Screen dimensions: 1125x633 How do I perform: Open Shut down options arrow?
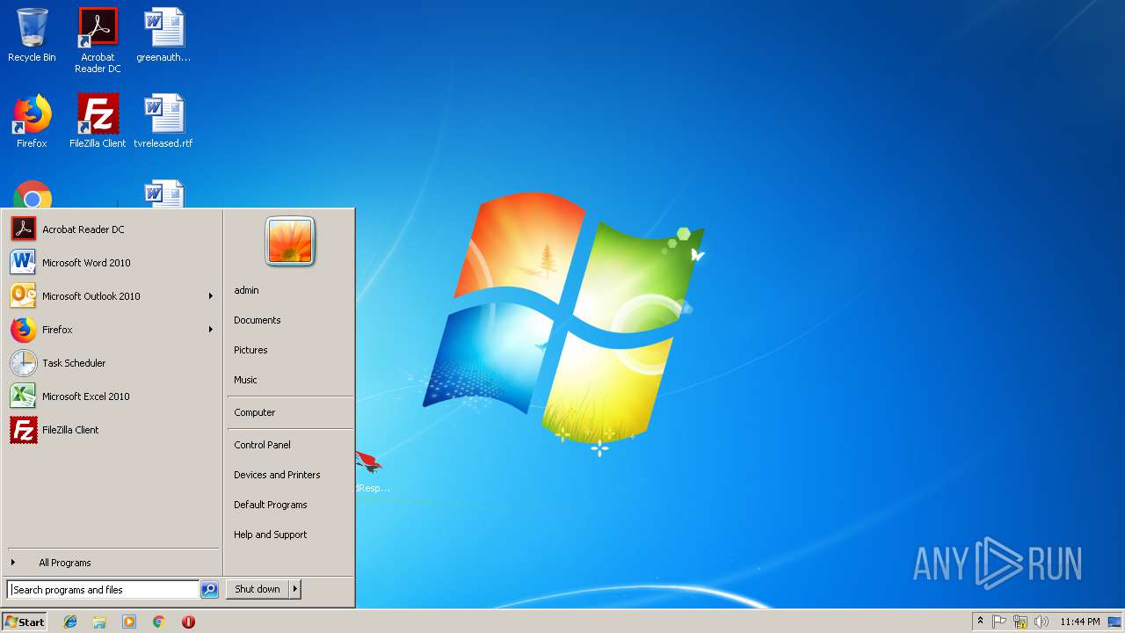[295, 589]
